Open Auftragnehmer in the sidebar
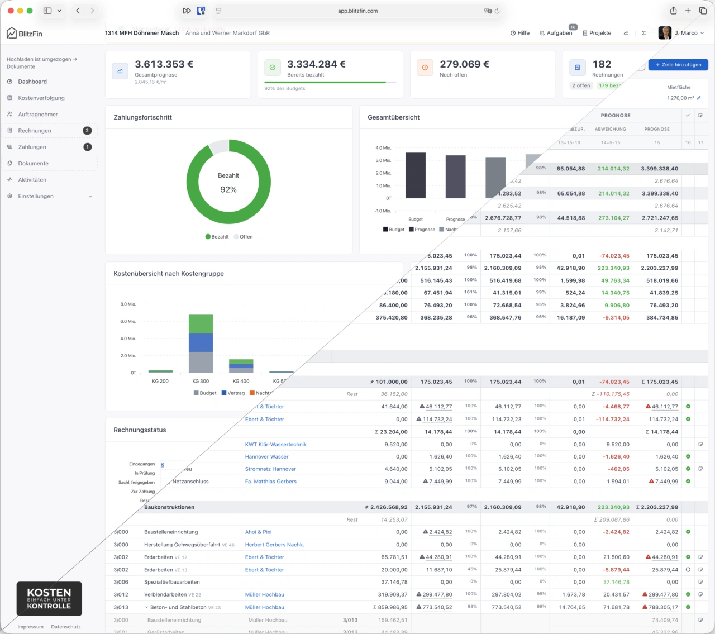Viewport: 715px width, 634px height. [x=38, y=114]
